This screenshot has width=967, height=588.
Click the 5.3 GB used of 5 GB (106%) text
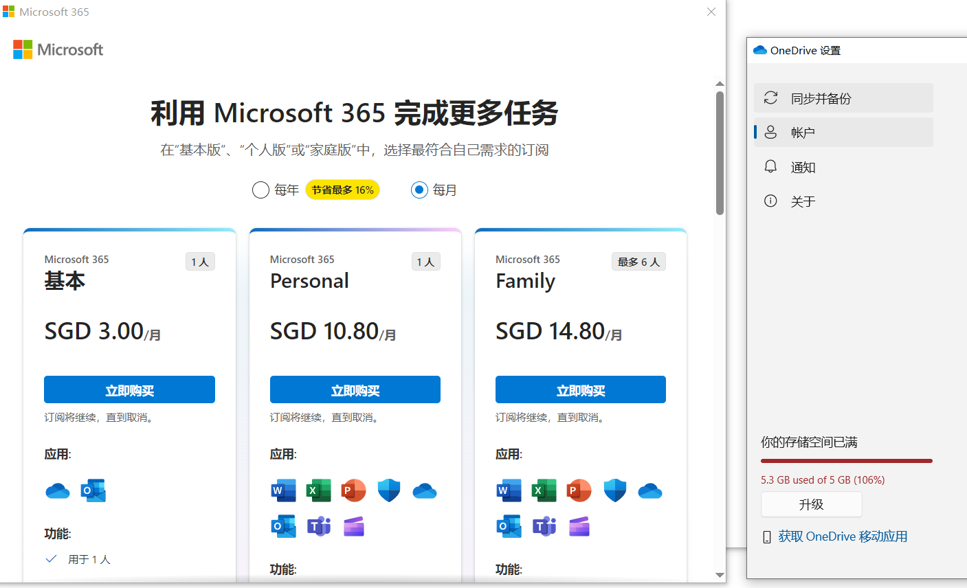tap(823, 480)
